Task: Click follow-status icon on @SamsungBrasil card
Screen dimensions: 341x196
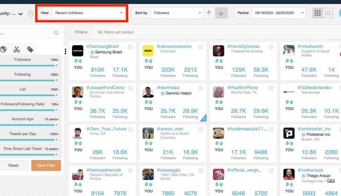Action: [78, 61]
